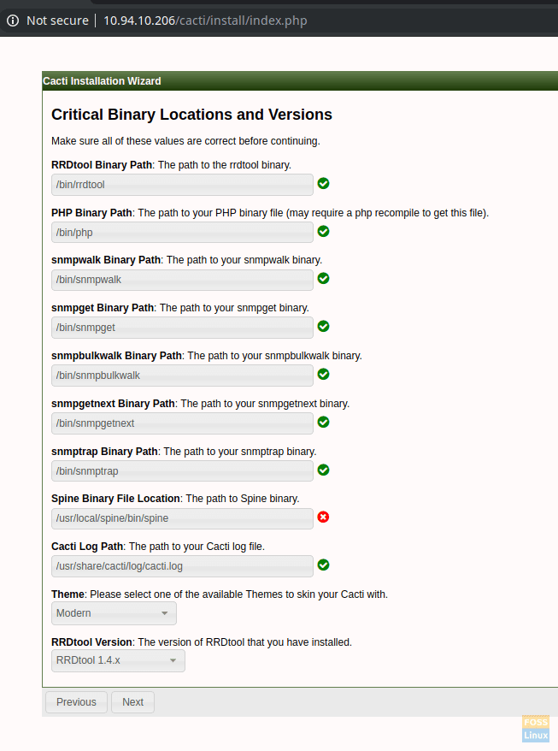Click the green check beside snmpget path

(324, 326)
